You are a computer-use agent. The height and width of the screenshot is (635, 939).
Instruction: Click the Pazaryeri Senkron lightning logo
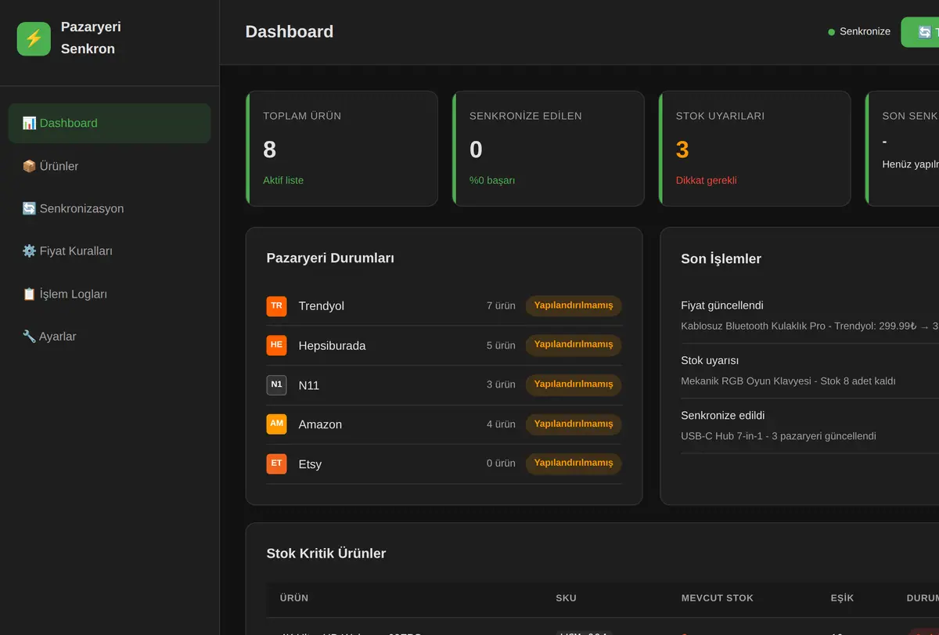click(x=34, y=38)
